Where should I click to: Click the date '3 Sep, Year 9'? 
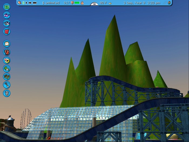(134, 3)
